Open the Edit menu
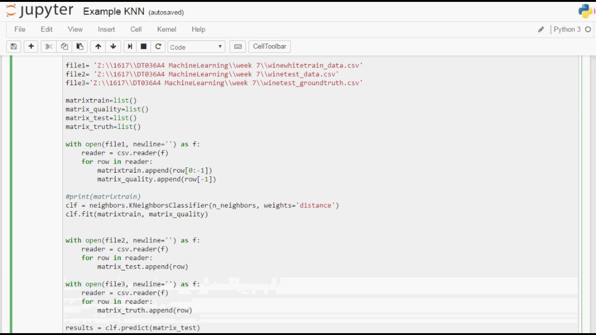The height and width of the screenshot is (335, 596). [x=47, y=29]
